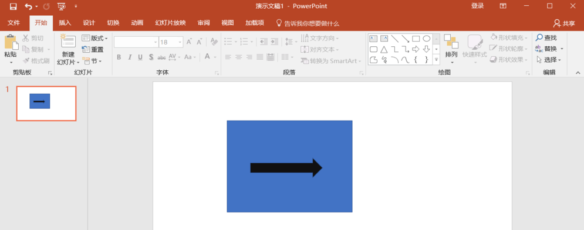The height and width of the screenshot is (230, 584).
Task: Select the oval shape in gallery
Action: click(427, 38)
